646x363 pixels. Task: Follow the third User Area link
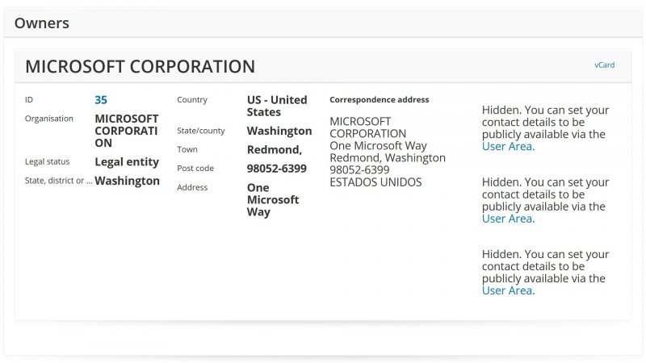(508, 290)
